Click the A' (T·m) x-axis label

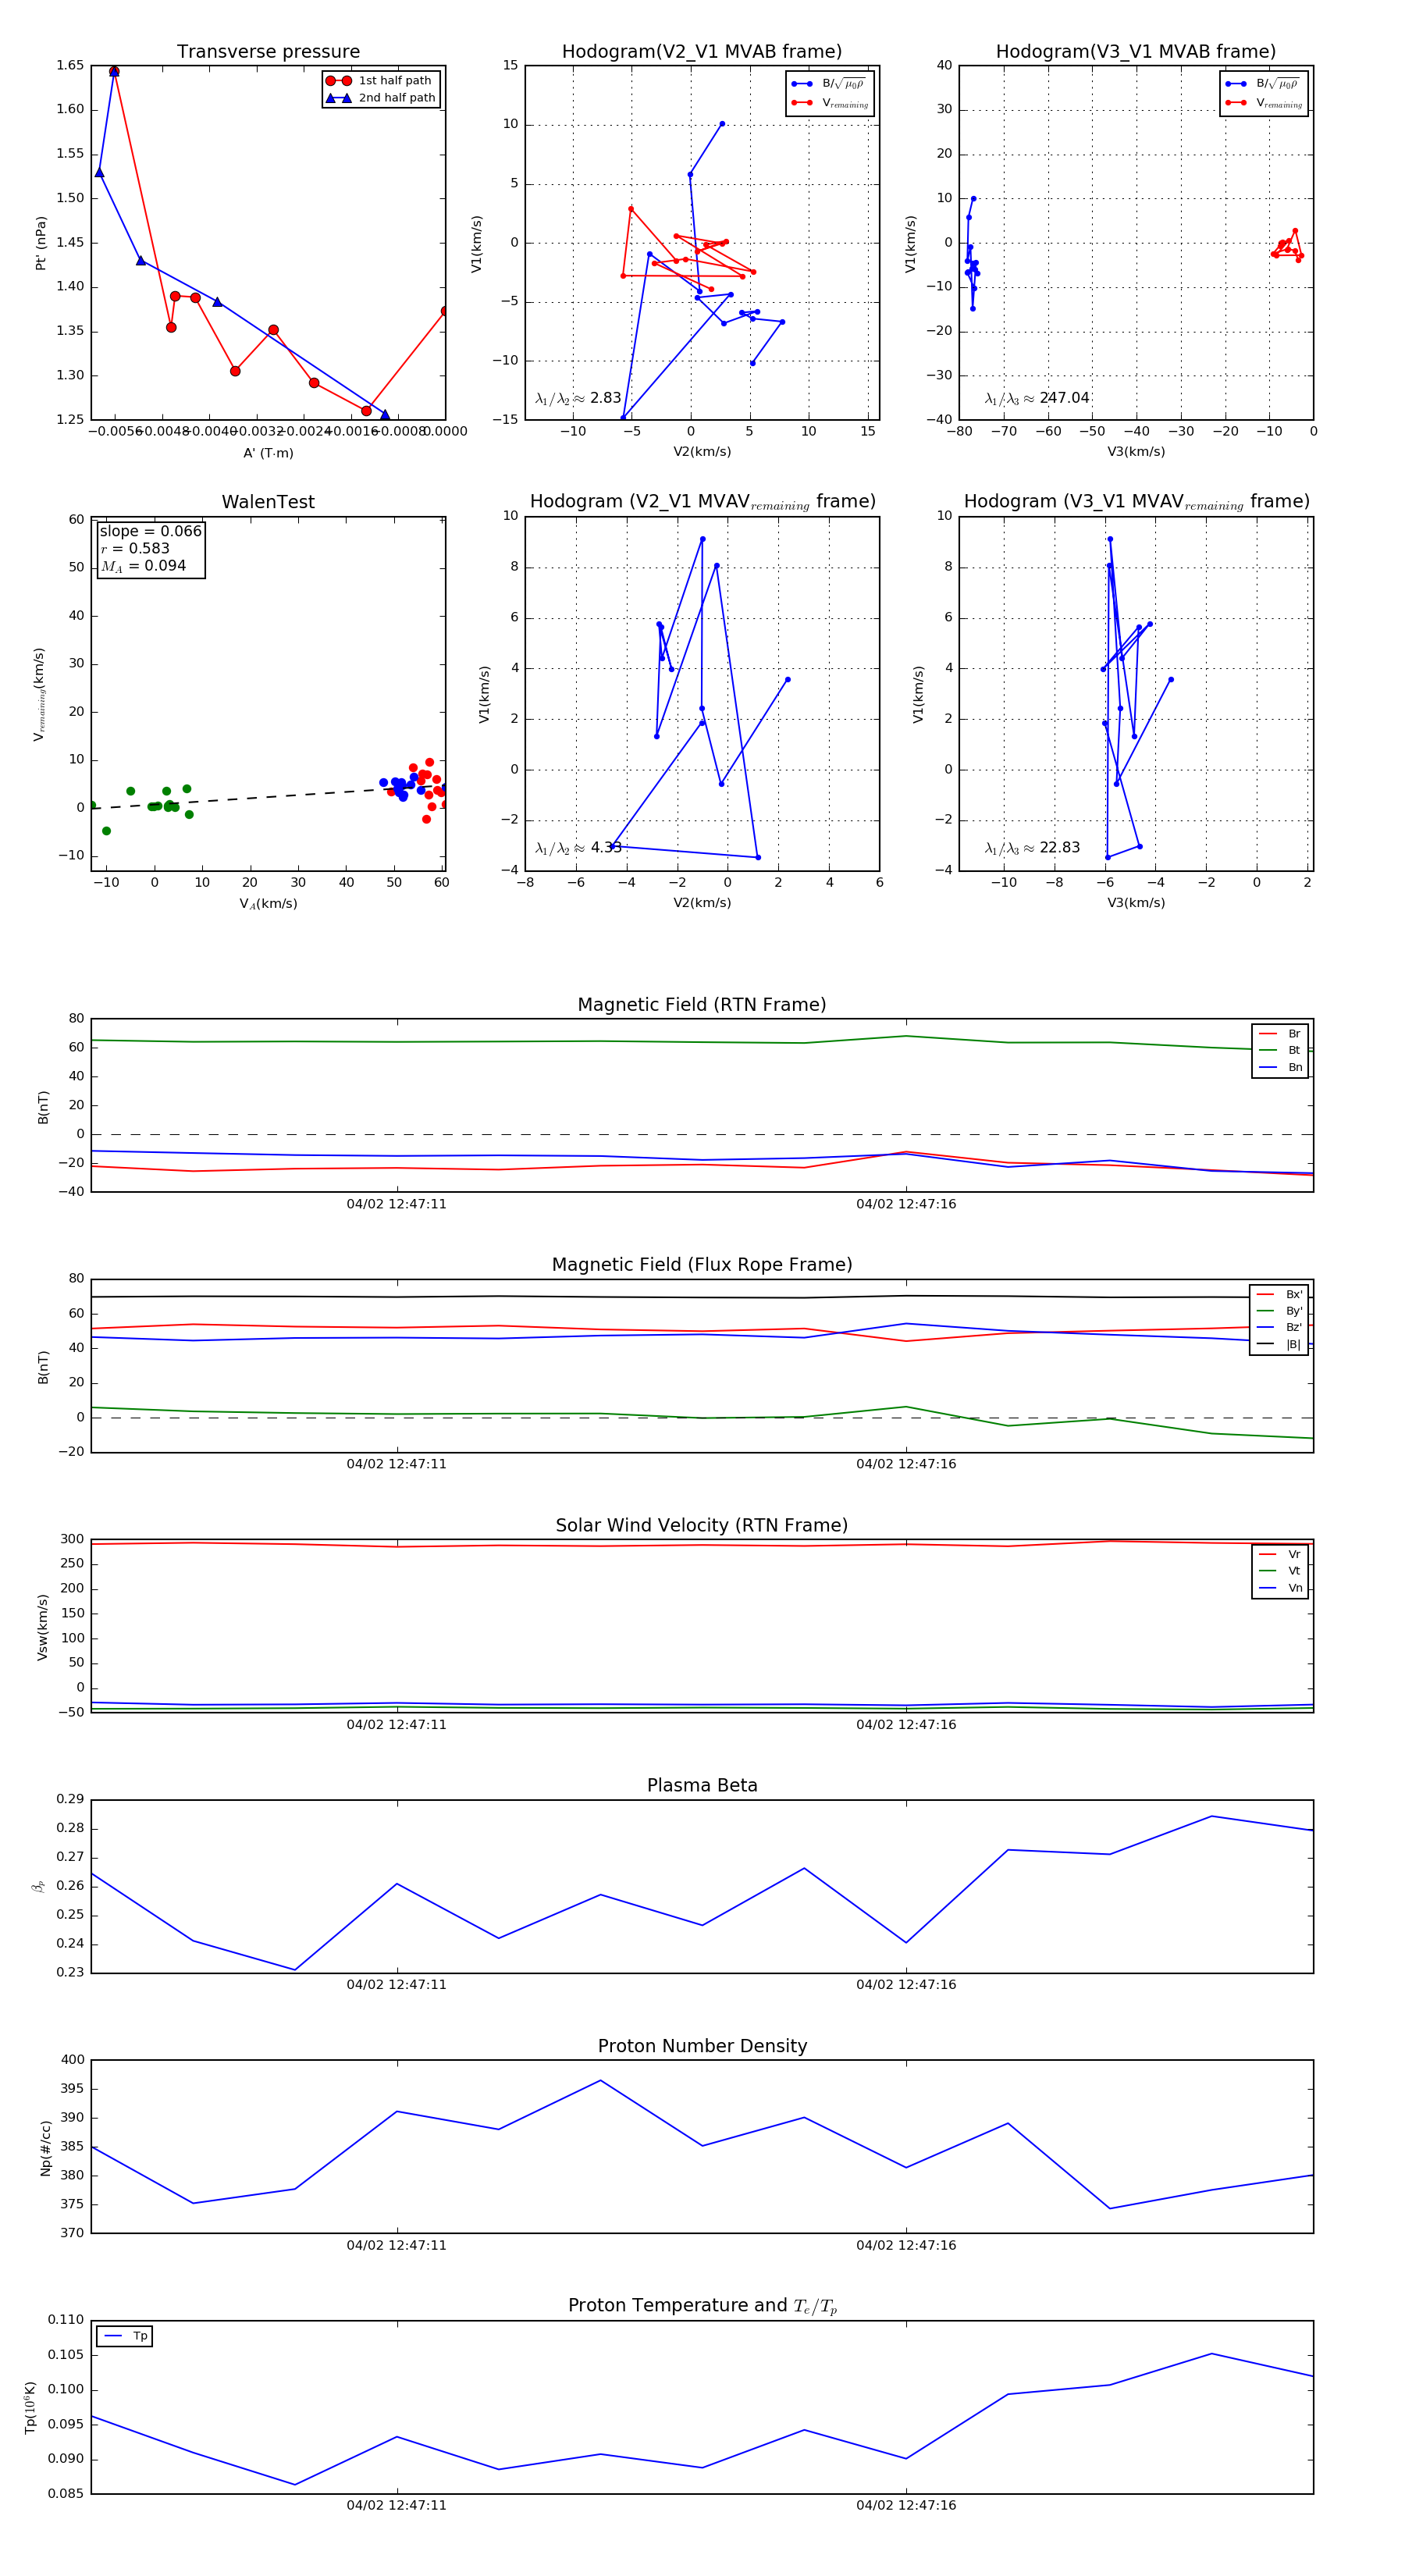point(268,453)
